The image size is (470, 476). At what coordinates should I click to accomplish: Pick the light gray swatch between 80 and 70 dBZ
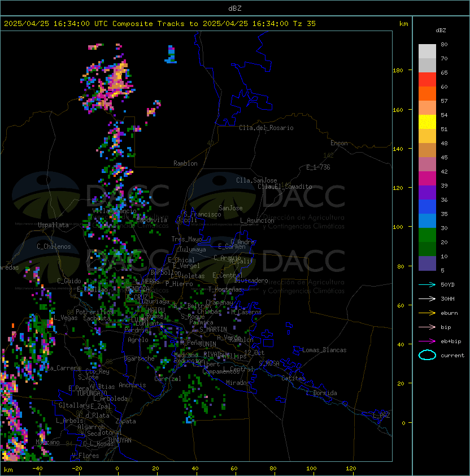[427, 51]
